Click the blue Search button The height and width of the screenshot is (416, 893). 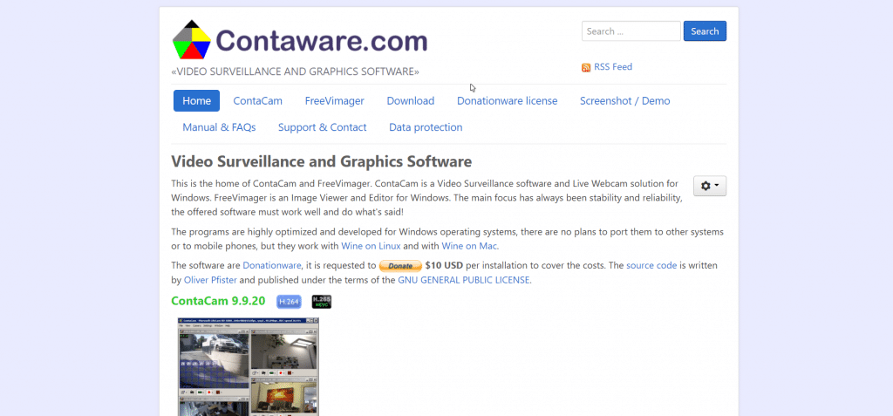705,31
